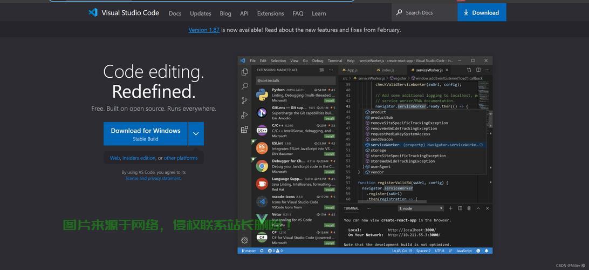Open the File menu in VS Code
Screen dimensions: 589x270
(x=253, y=60)
